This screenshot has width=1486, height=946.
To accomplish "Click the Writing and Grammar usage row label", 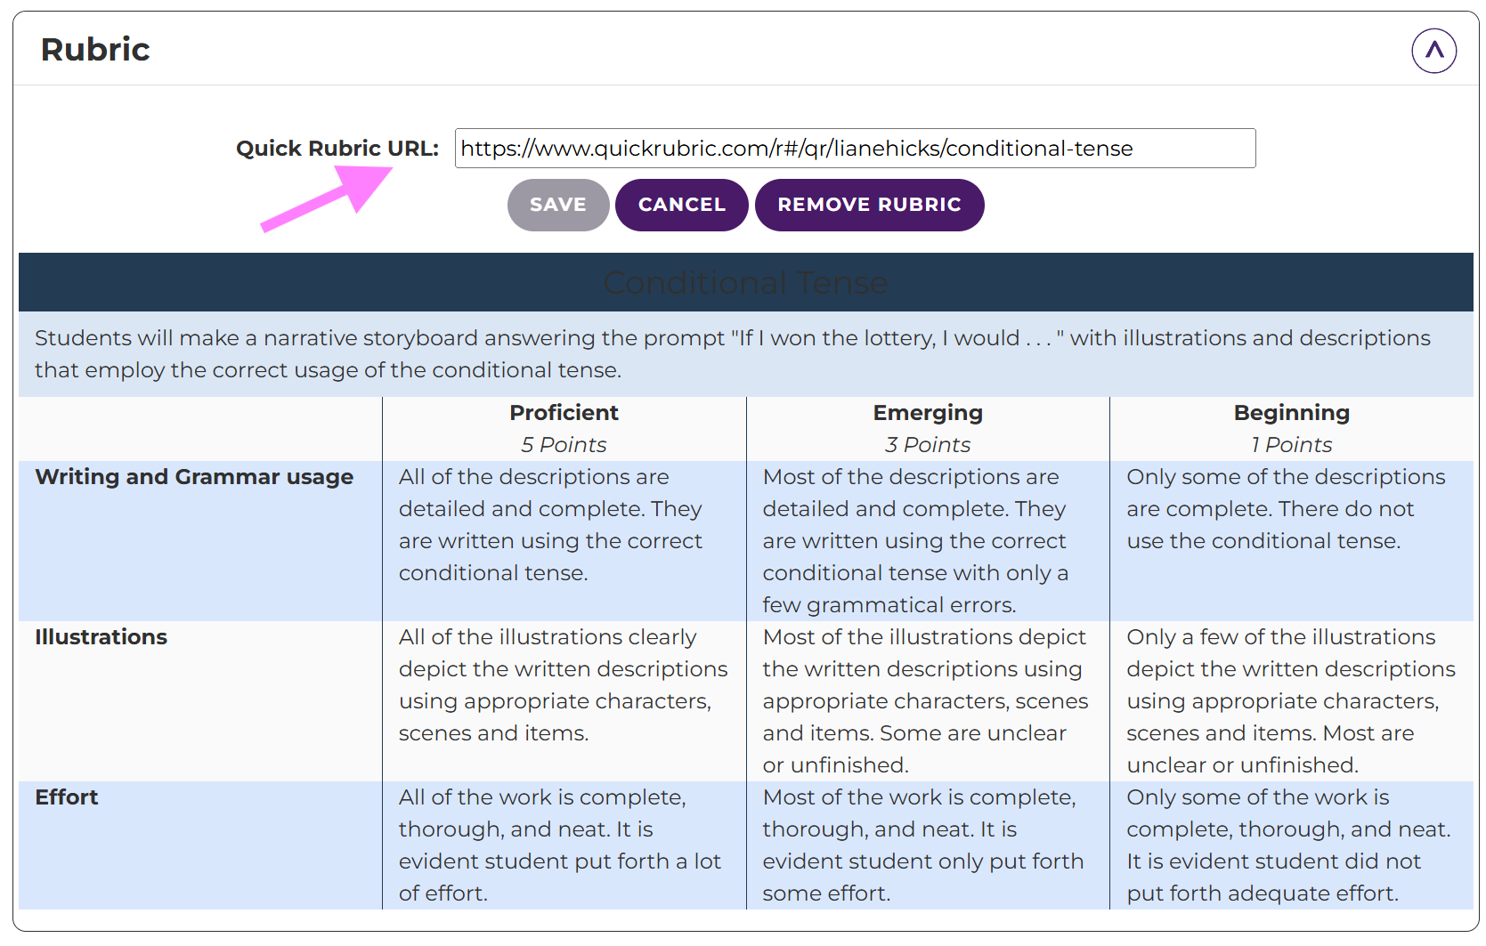I will click(x=194, y=477).
